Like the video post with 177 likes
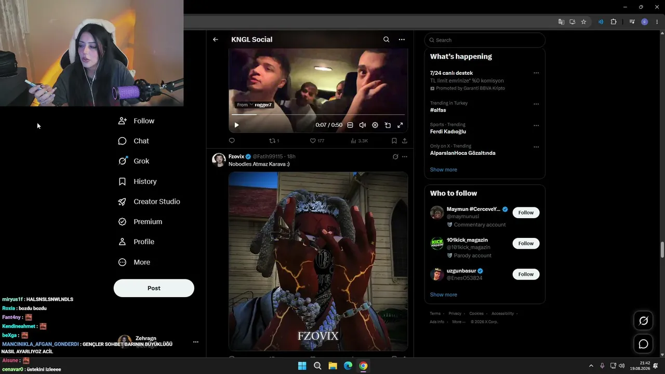This screenshot has width=665, height=374. coord(317,141)
